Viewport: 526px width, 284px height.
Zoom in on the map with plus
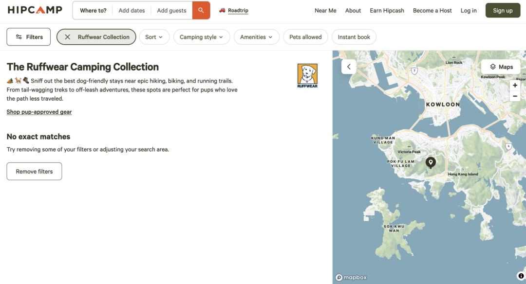tap(515, 85)
